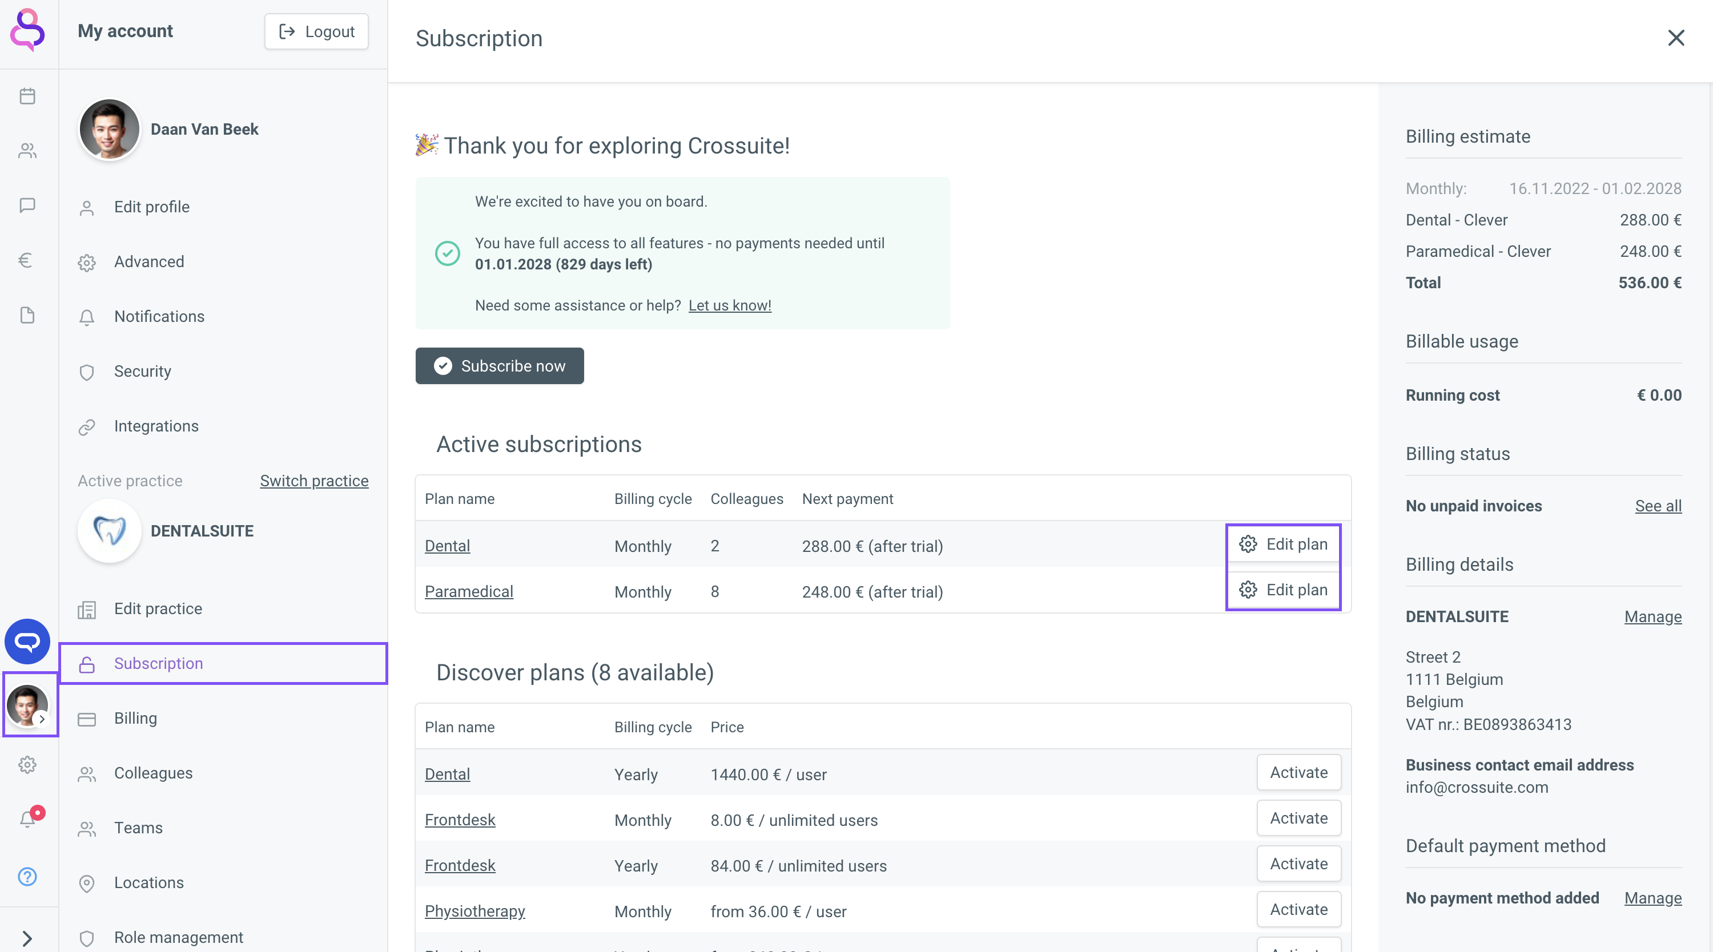Open the patients icon in left sidebar

tap(27, 151)
